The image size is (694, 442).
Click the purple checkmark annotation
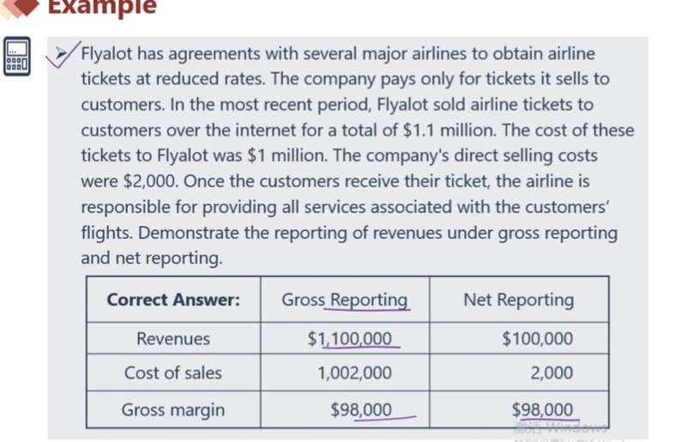tap(69, 56)
